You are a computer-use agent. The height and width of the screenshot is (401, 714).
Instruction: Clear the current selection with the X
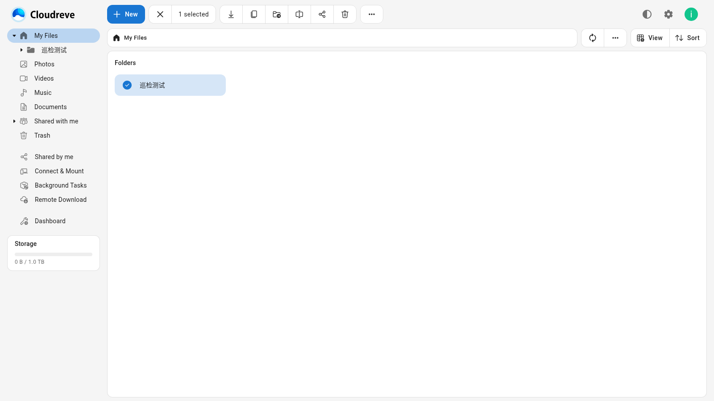tap(160, 14)
